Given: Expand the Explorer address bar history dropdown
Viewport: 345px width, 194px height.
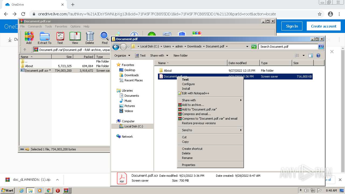Looking at the screenshot, I should click(x=247, y=47).
